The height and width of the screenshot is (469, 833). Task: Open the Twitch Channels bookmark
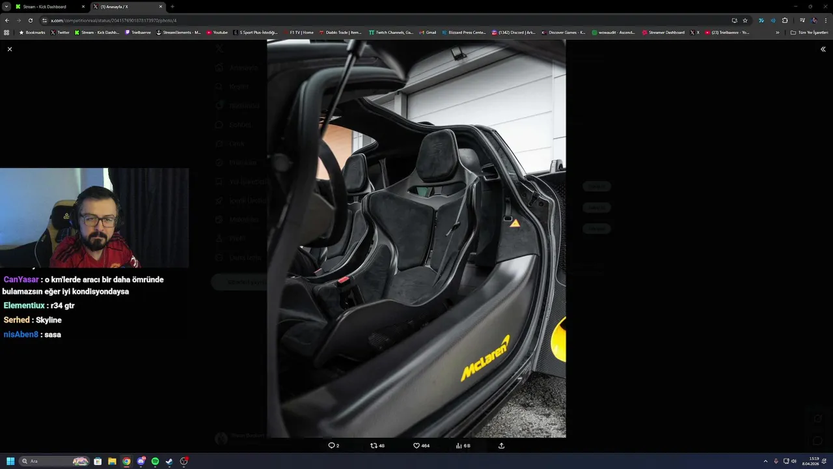pos(390,32)
